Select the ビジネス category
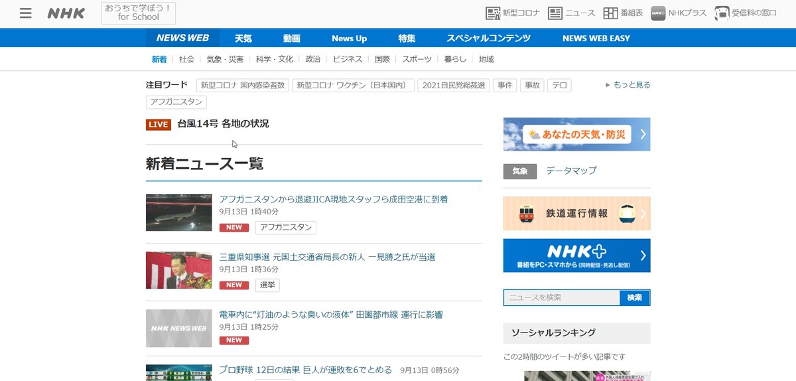Viewport: 796px width, 381px height. point(348,59)
